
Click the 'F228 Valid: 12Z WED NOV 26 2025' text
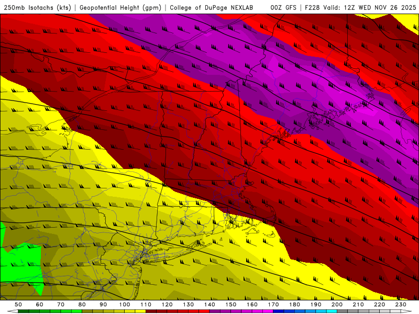click(x=360, y=8)
